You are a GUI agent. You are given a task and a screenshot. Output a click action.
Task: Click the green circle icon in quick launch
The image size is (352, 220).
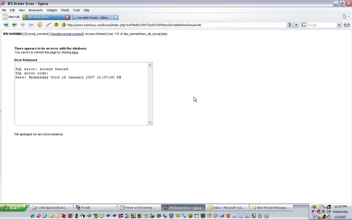pos(102,216)
